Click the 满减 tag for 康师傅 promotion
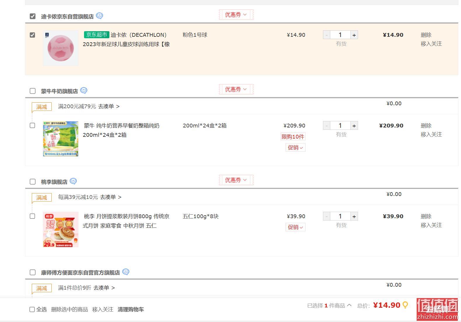This screenshot has width=461, height=322. pyautogui.click(x=42, y=288)
